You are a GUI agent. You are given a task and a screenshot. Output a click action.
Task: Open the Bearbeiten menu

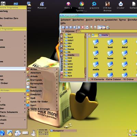coord(78,20)
